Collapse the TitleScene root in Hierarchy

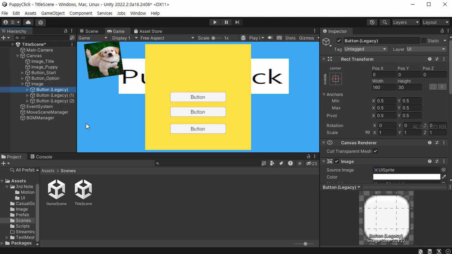coord(13,44)
